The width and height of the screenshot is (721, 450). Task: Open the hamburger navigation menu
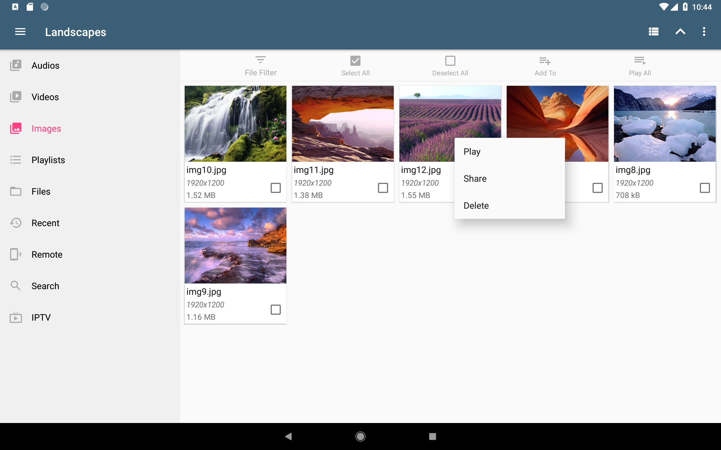point(20,31)
